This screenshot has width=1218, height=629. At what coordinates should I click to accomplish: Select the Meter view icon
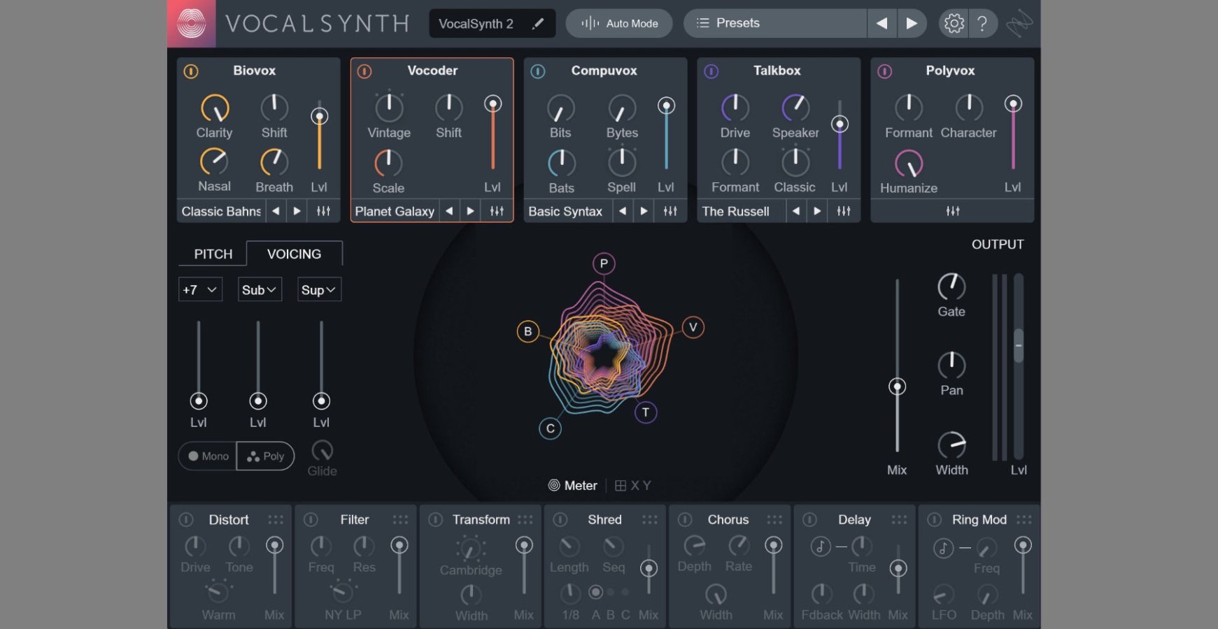point(555,485)
